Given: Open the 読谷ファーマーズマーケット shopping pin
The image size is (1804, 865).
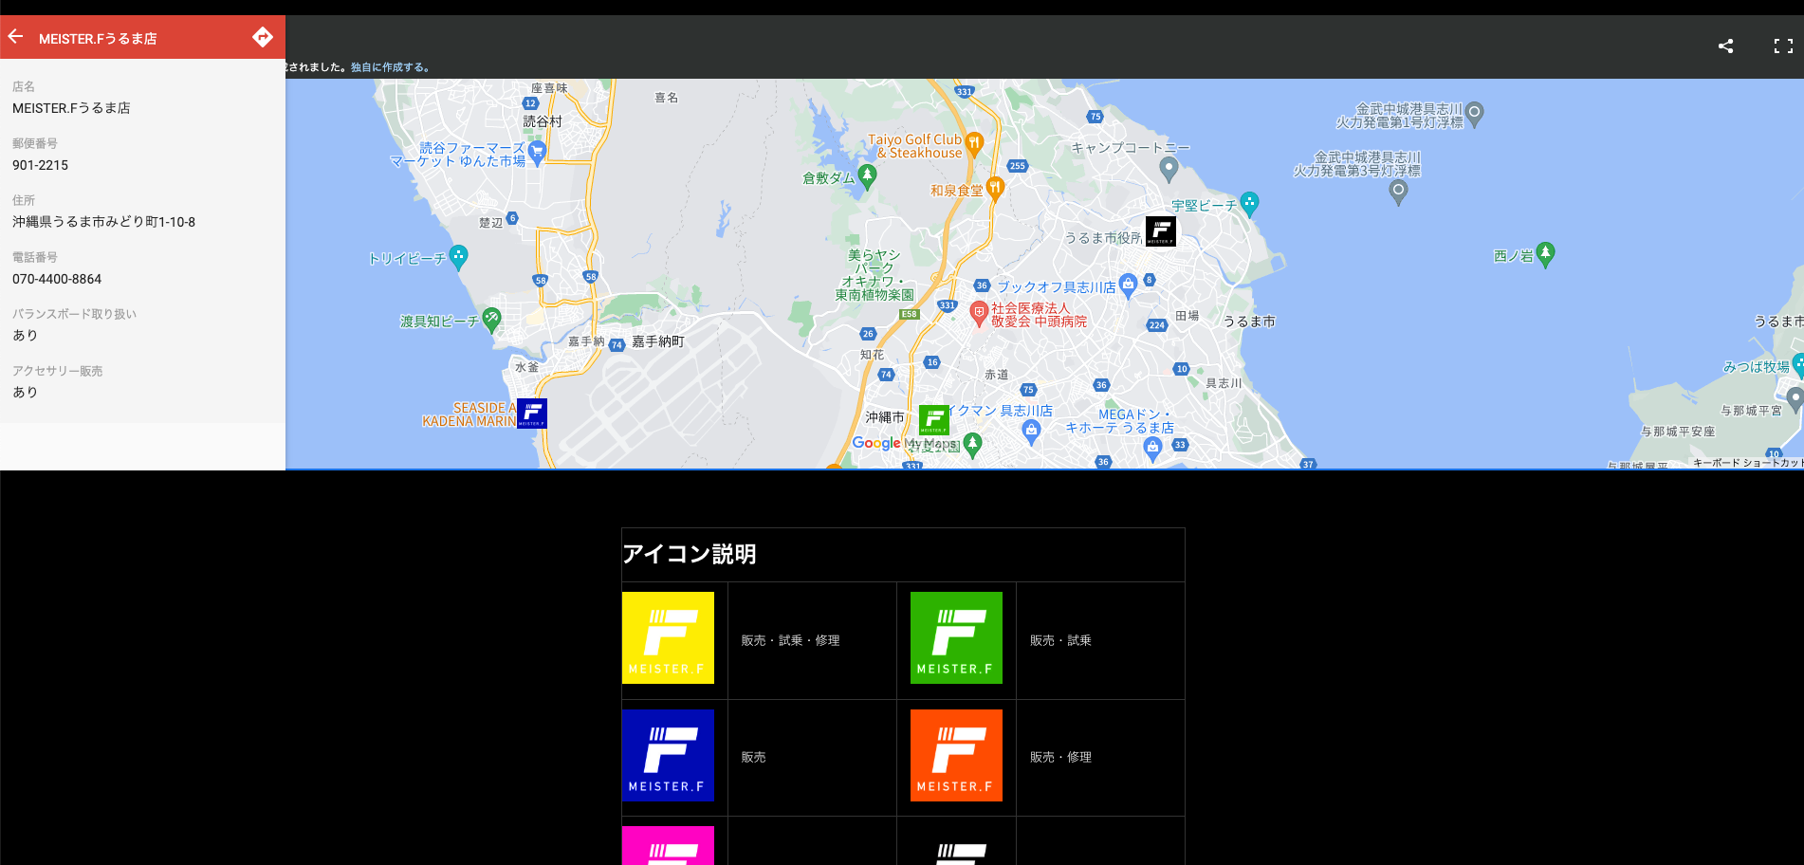Looking at the screenshot, I should pos(537,152).
